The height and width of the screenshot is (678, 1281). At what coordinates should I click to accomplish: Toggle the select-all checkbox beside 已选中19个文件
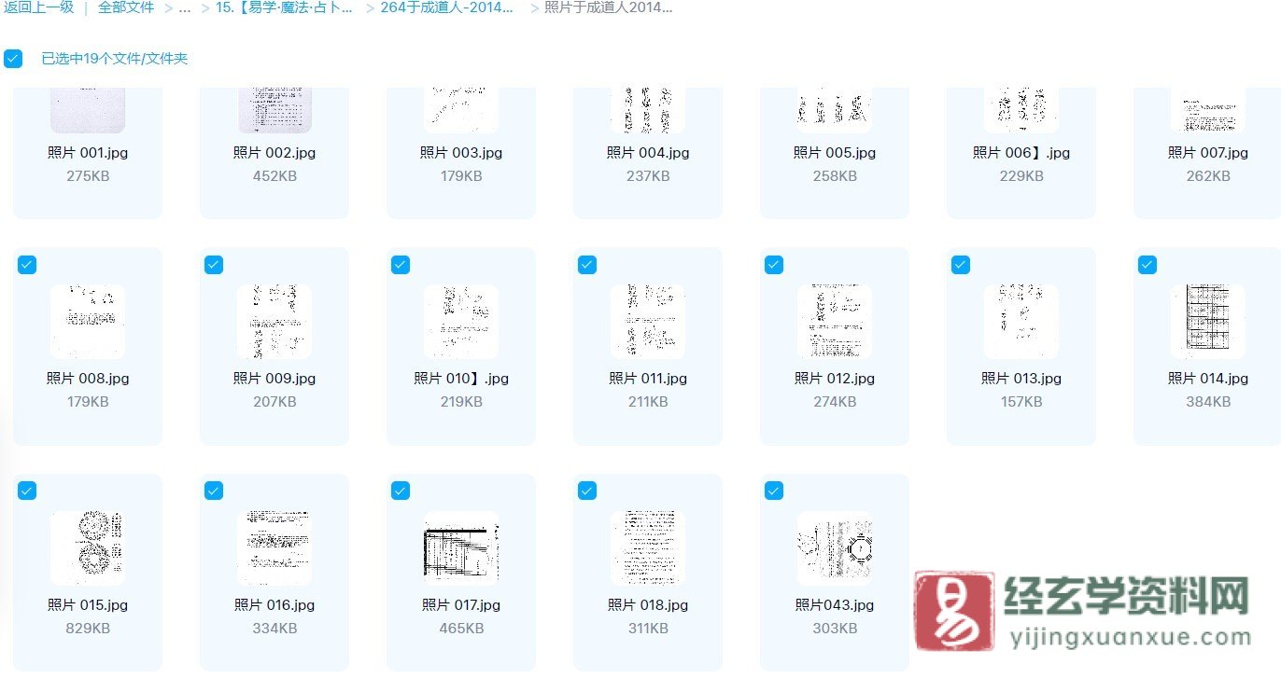pyautogui.click(x=13, y=59)
